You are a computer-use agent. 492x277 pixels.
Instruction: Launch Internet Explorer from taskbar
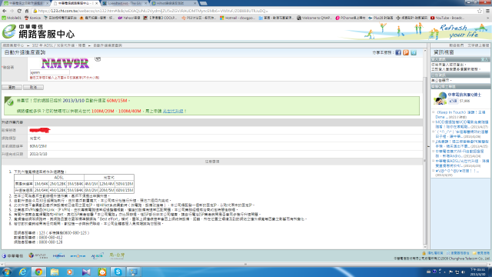(23, 272)
